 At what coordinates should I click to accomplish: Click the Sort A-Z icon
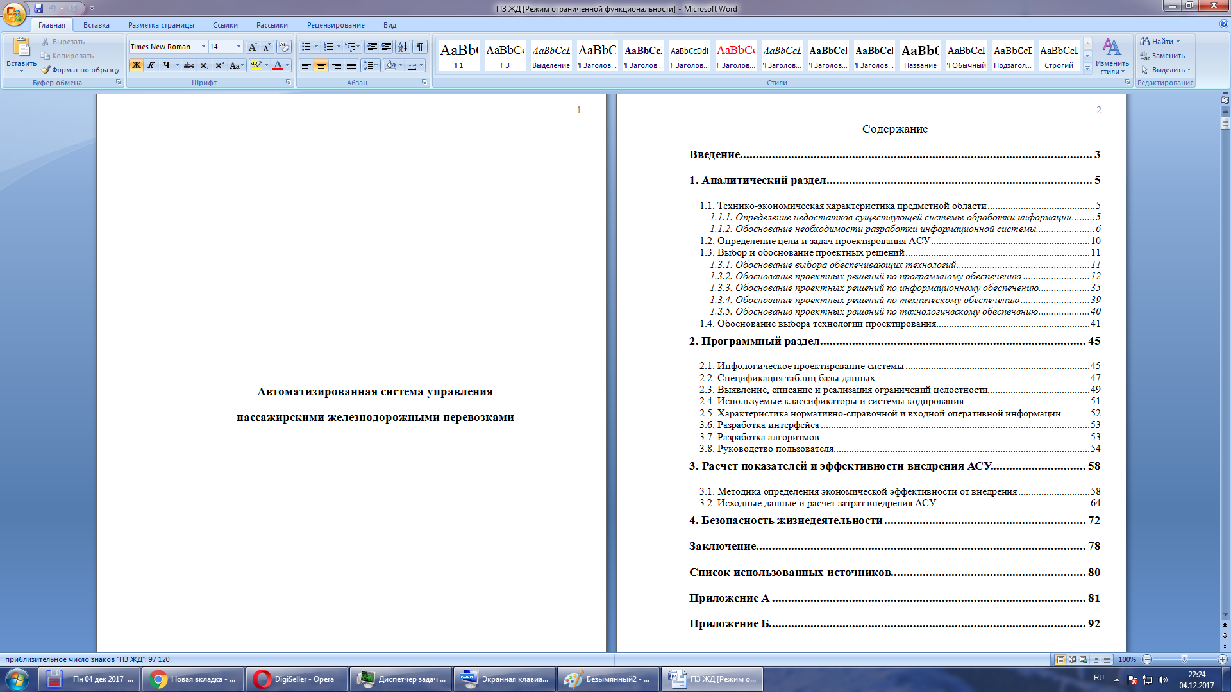click(402, 47)
